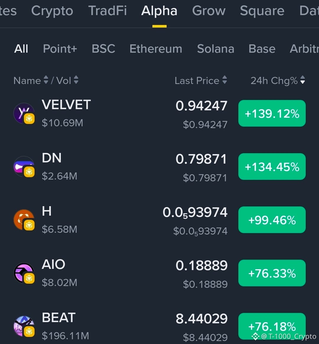Select the Point+ filter

(x=60, y=49)
